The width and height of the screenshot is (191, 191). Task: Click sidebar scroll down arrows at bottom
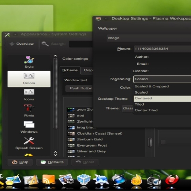[x=55, y=153]
